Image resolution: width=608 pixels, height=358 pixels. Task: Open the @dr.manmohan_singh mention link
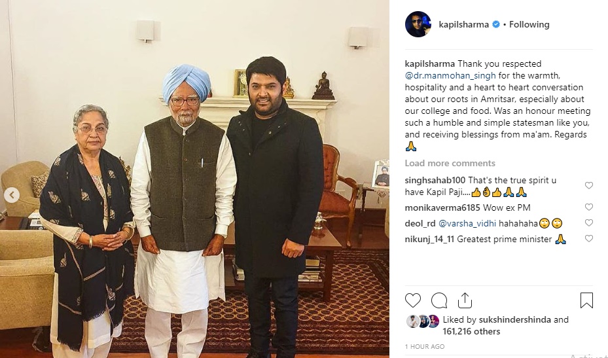(450, 75)
